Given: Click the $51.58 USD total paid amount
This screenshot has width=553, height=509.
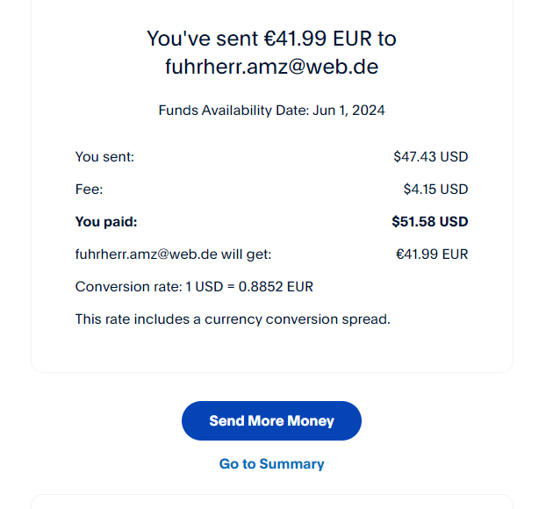Looking at the screenshot, I should (x=429, y=222).
